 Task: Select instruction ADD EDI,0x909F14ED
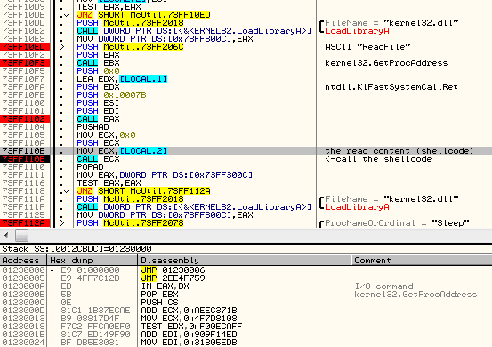tap(189, 335)
